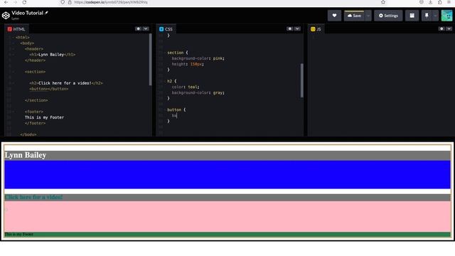Click 'background-color: gray;' CSS line
The width and height of the screenshot is (455, 256).
(198, 92)
